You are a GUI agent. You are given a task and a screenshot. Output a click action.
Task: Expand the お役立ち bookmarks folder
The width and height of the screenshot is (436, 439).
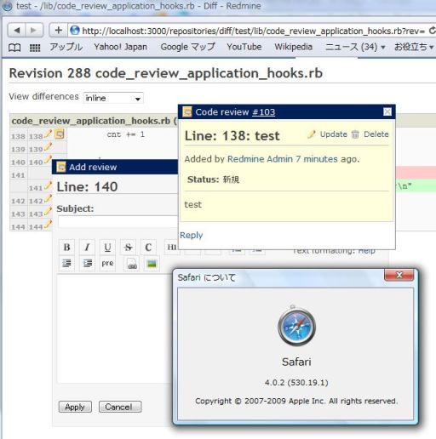pos(414,47)
